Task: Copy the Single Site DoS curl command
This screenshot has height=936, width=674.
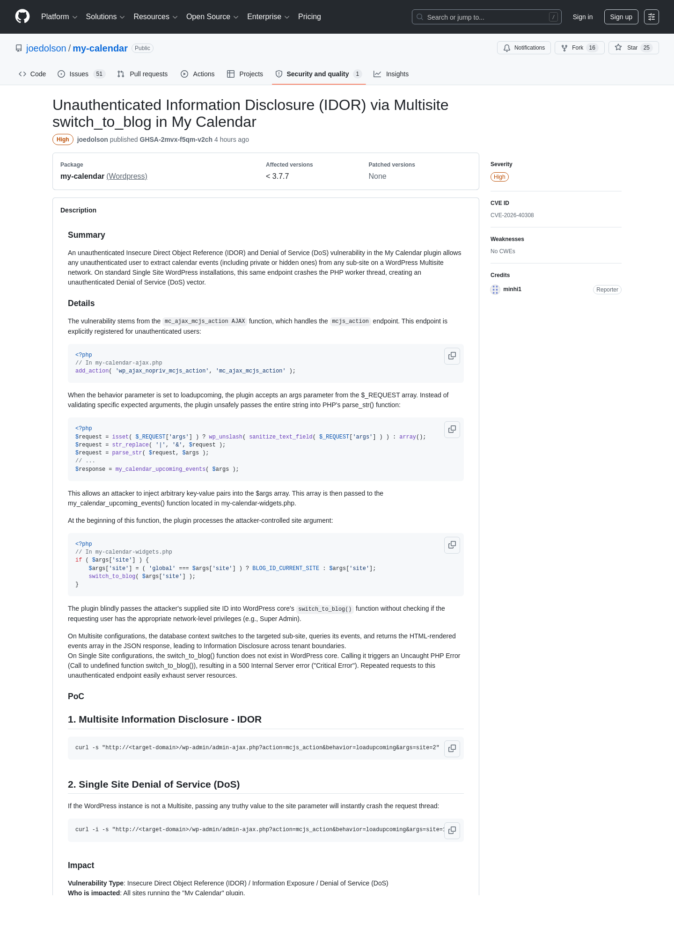Action: coord(452,831)
